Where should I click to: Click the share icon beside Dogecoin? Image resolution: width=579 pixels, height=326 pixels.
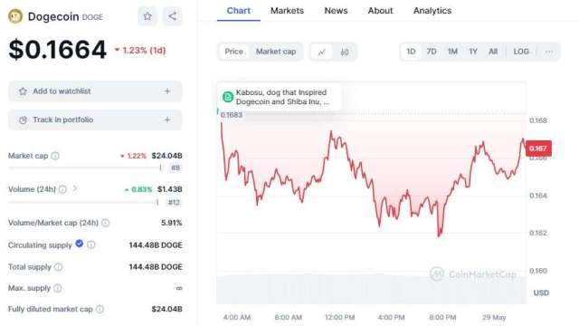tap(172, 16)
